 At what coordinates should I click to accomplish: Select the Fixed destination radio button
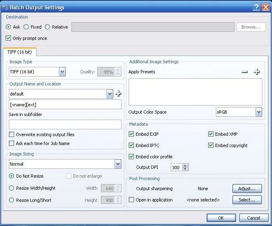[26, 27]
